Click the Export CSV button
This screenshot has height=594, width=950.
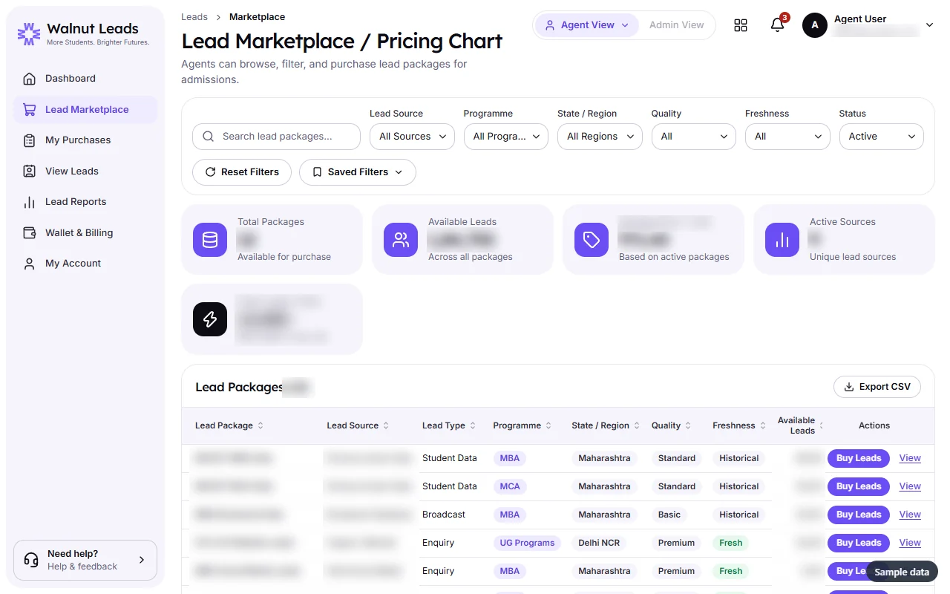(x=877, y=387)
